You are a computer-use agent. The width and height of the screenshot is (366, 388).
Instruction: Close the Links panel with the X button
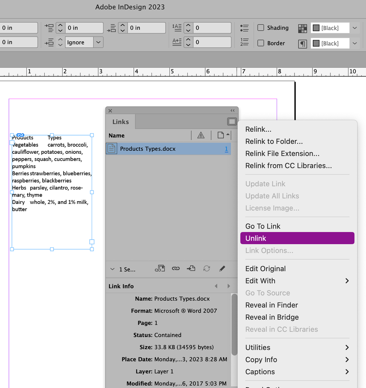tap(110, 111)
